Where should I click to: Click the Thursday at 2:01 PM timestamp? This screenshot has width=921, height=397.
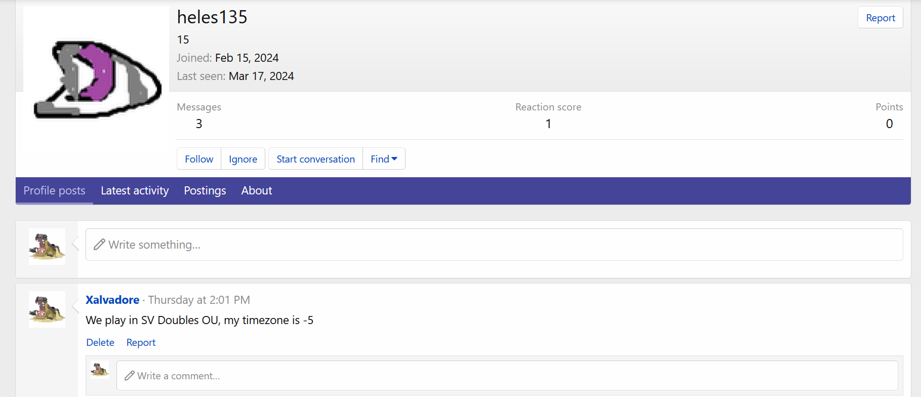199,300
